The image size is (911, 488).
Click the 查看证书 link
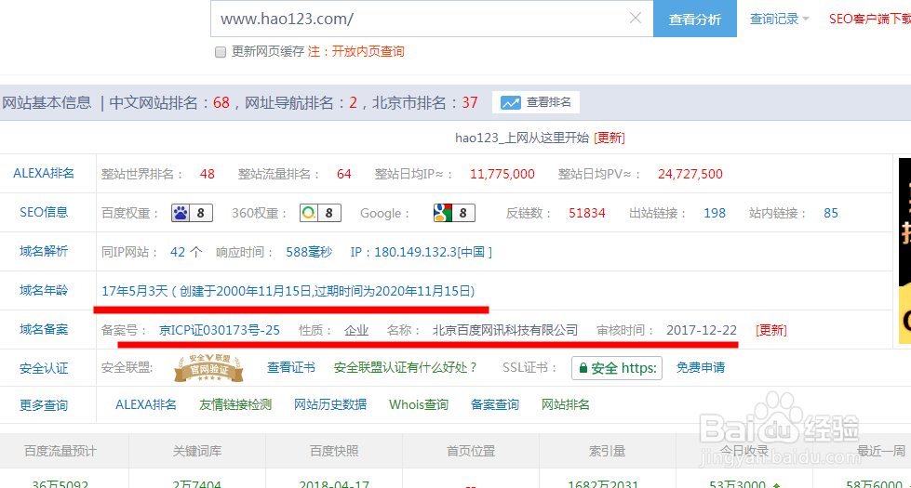(291, 367)
